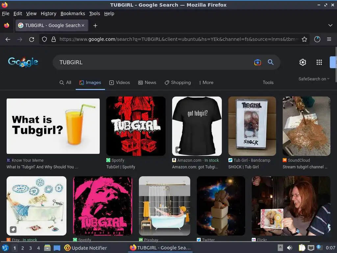The image size is (337, 253).
Task: Open the 'got tubgirl?' t-shirt thumbnail
Action: pyautogui.click(x=197, y=126)
